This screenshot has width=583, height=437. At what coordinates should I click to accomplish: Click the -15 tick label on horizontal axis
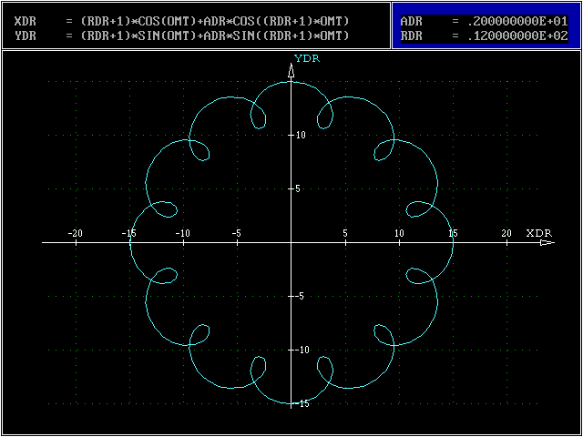[x=129, y=233]
